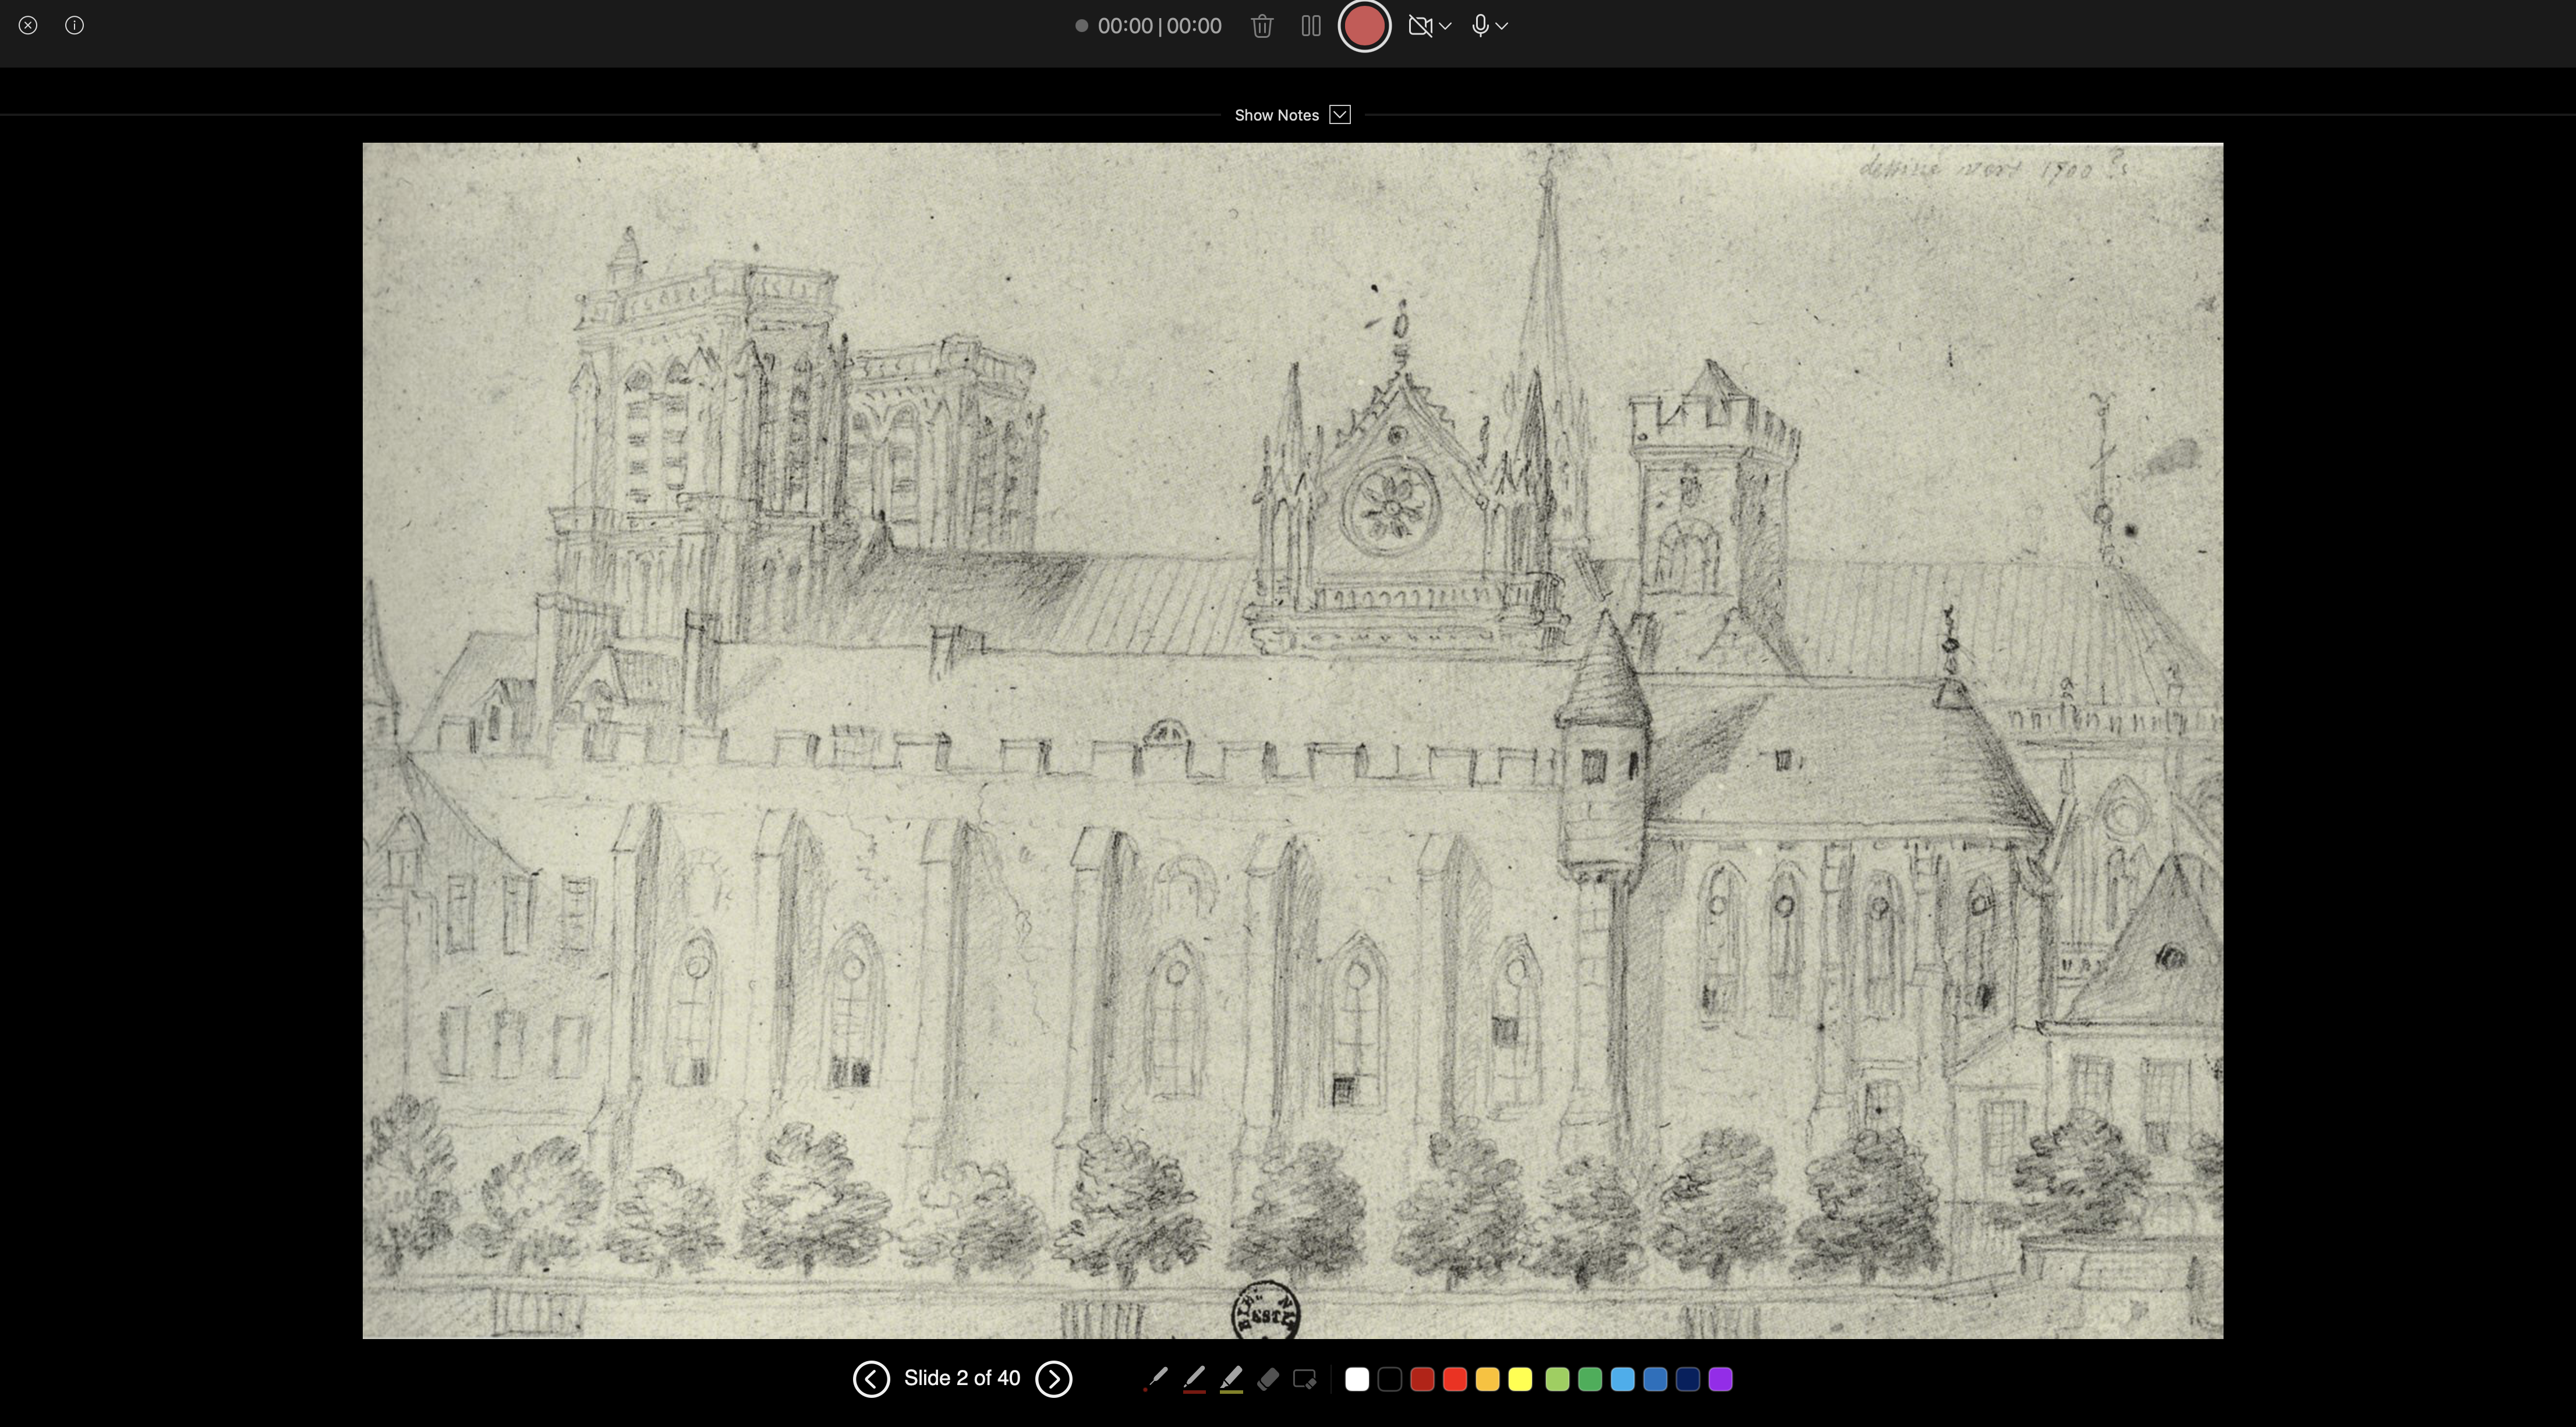
Task: Click the Slide 2 of 40 indicator
Action: tap(962, 1378)
